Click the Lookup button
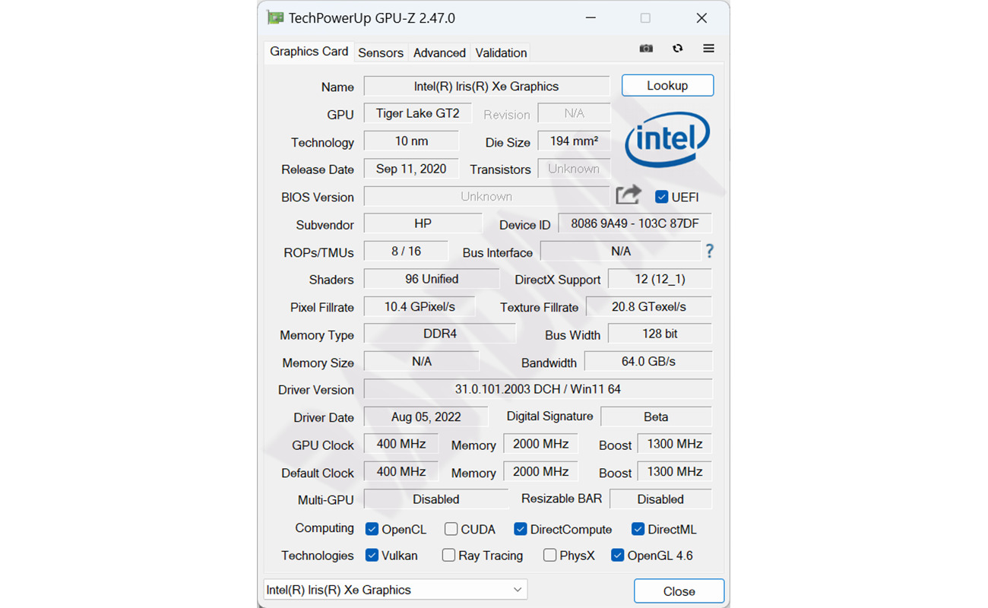 coord(667,85)
